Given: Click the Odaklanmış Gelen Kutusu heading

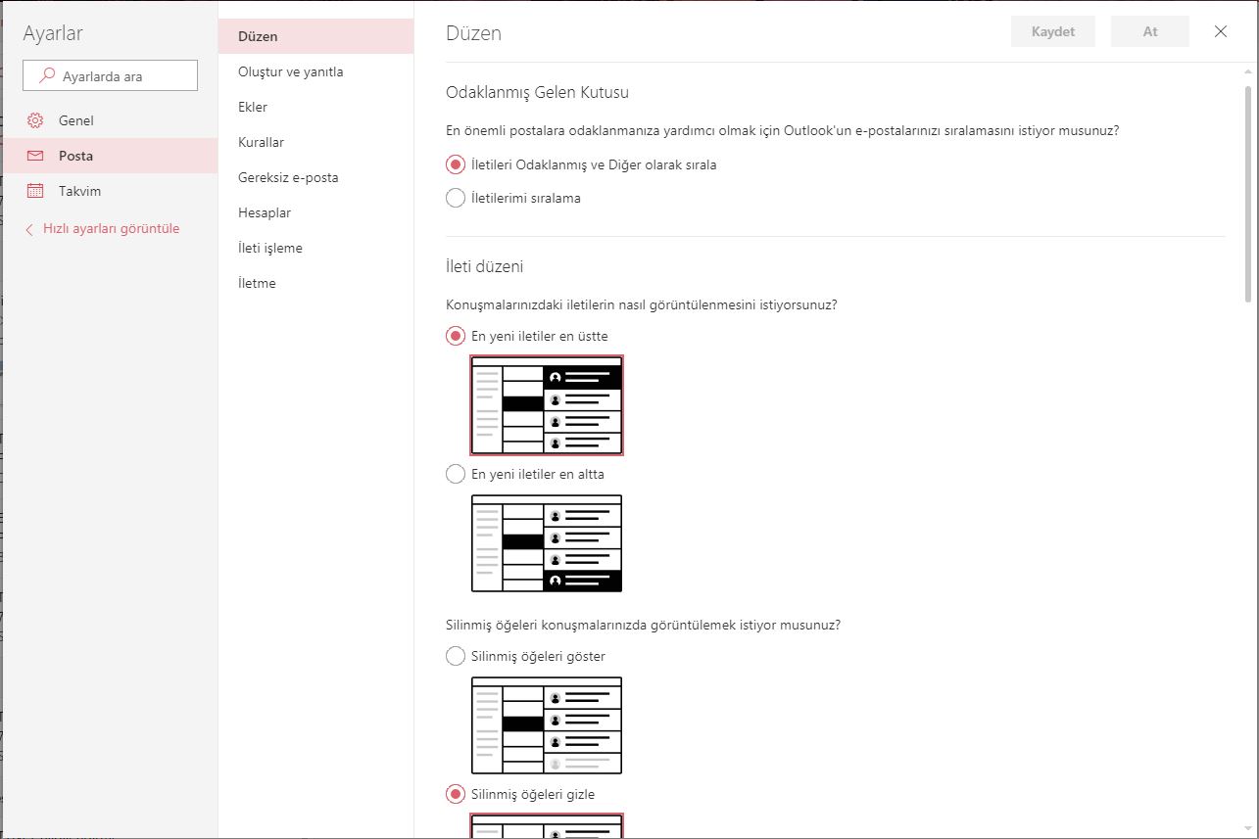Looking at the screenshot, I should pyautogui.click(x=537, y=93).
